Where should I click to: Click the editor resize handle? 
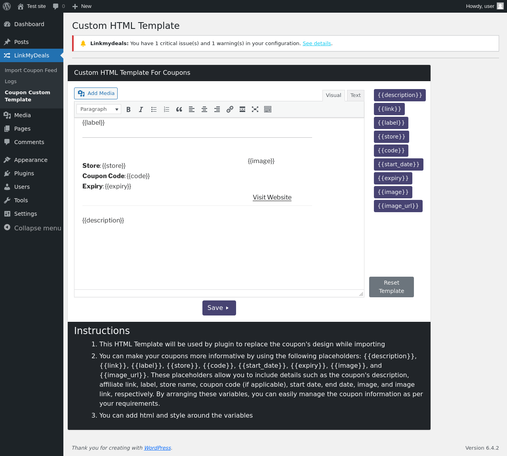tap(361, 294)
